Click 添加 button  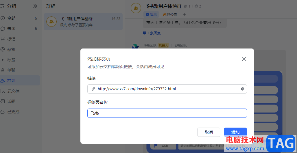(235, 132)
